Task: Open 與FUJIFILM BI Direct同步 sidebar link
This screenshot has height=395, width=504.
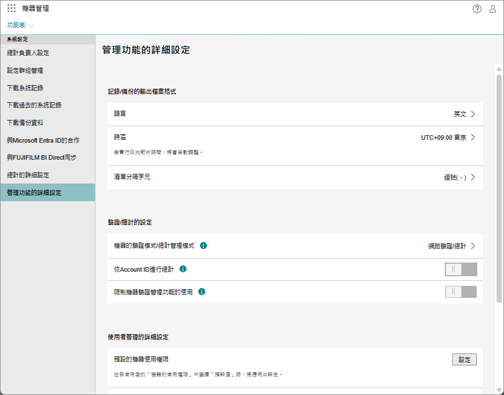Action: point(42,157)
